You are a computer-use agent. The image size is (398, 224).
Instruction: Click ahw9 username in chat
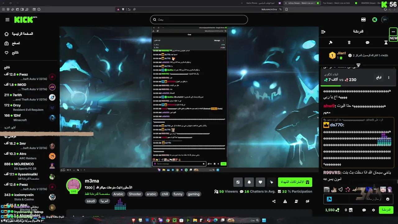[x=329, y=106]
